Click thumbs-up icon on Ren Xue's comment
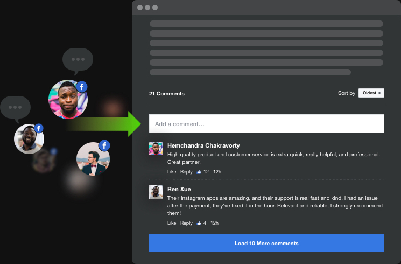 pyautogui.click(x=199, y=223)
